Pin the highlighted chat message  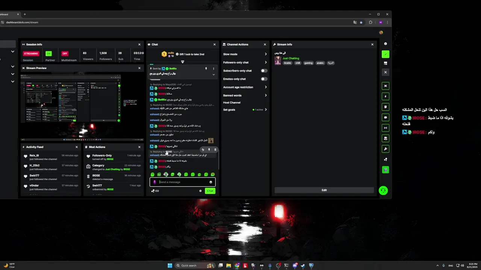[x=209, y=150]
